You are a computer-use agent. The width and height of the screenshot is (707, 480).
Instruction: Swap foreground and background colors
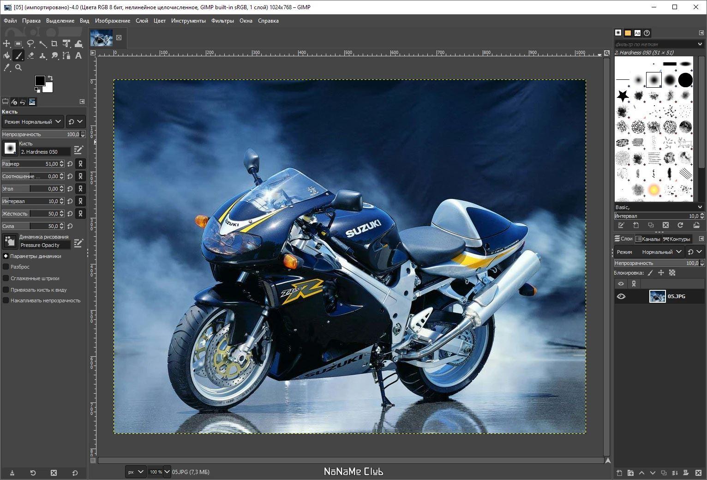click(x=50, y=78)
